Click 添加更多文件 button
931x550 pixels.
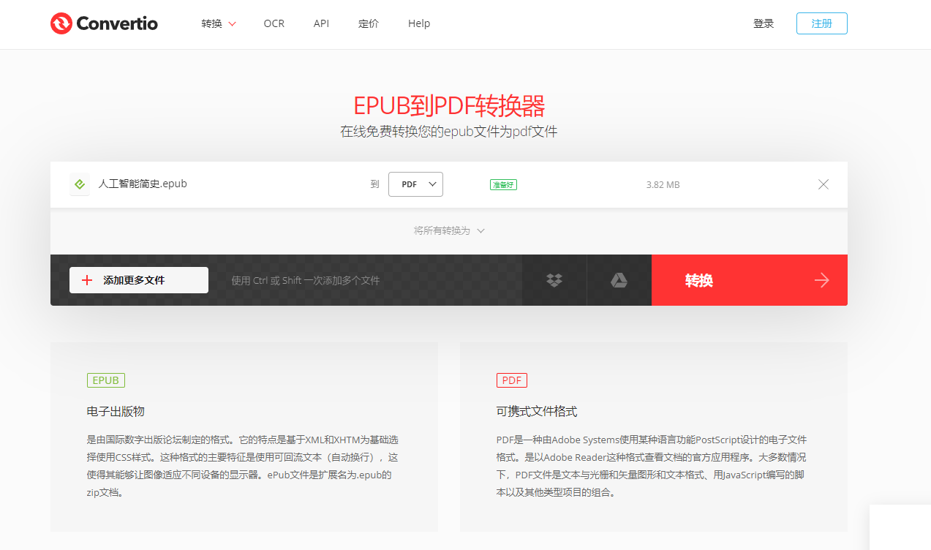(139, 280)
